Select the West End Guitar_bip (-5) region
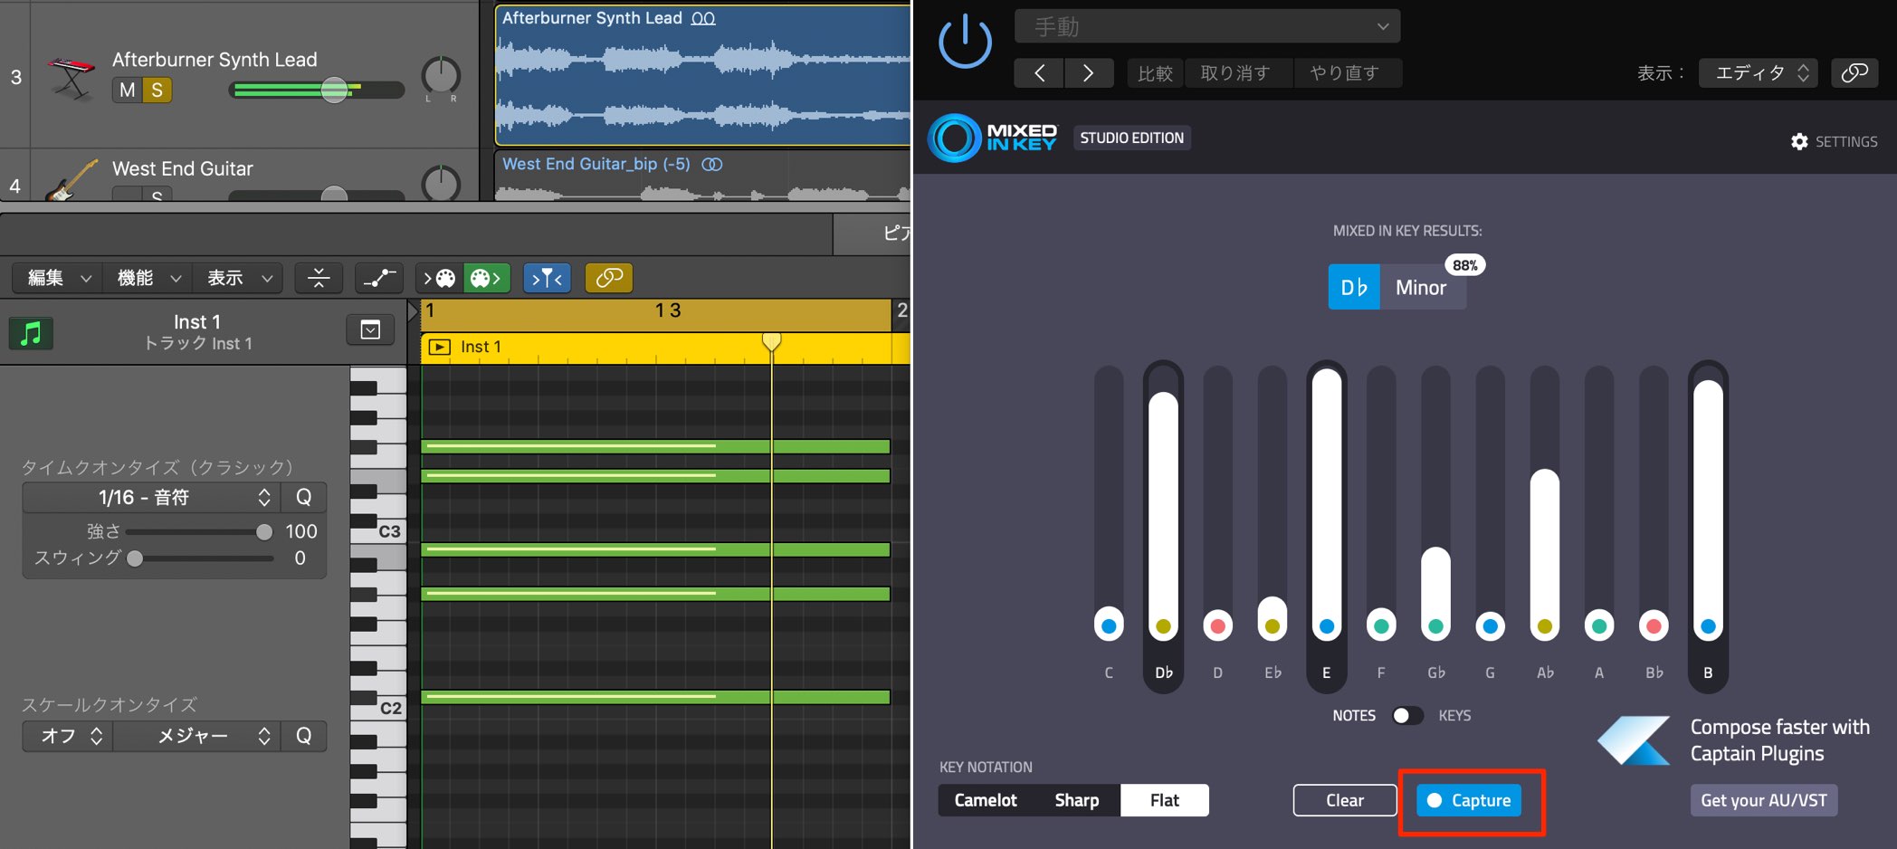This screenshot has height=849, width=1897. point(702,176)
